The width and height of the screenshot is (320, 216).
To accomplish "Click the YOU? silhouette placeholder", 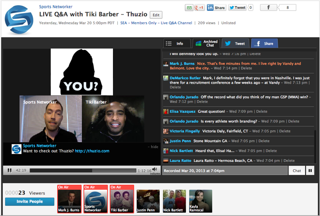I will 81,72.
